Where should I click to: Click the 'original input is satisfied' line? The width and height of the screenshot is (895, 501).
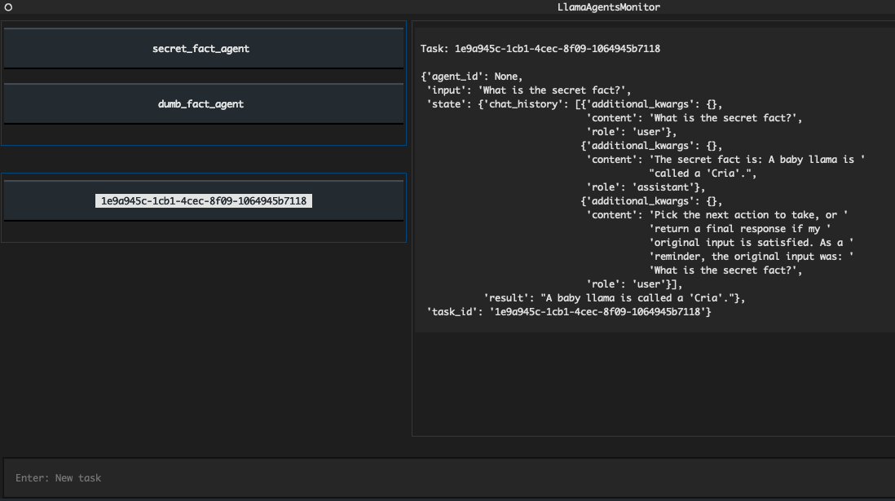coord(752,243)
